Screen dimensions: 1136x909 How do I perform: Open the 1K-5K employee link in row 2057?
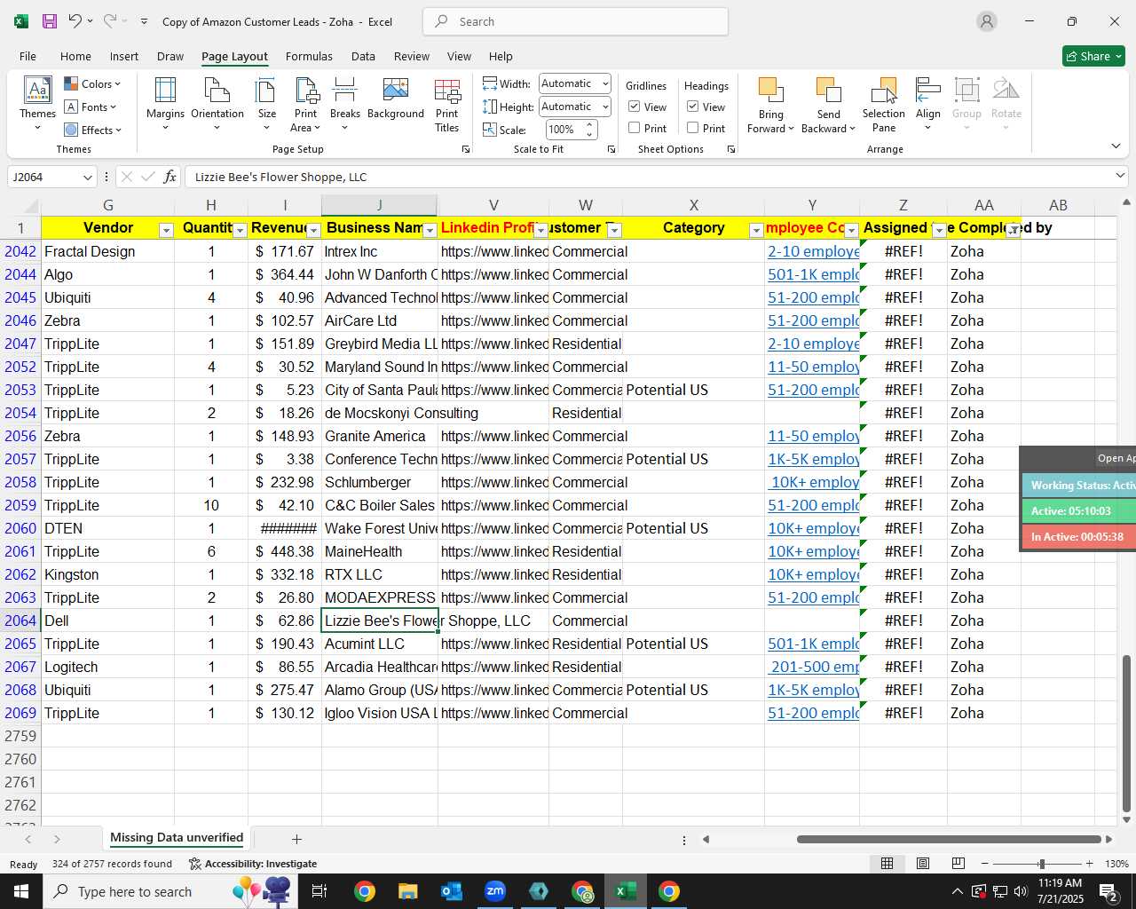[x=813, y=459]
